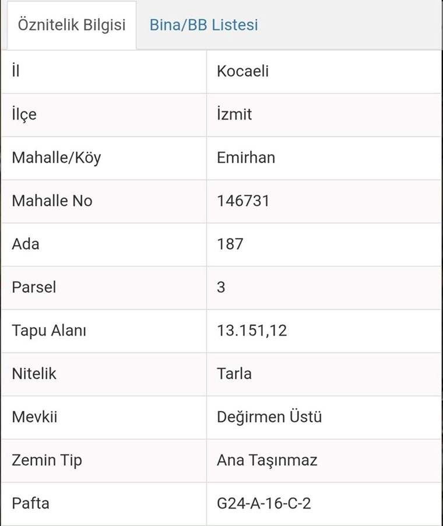
Task: Click the Parsel value 3
Action: point(221,287)
